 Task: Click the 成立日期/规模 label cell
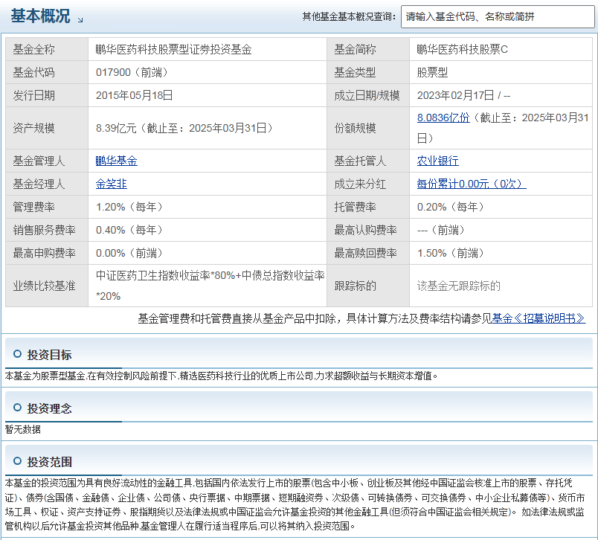pos(368,95)
